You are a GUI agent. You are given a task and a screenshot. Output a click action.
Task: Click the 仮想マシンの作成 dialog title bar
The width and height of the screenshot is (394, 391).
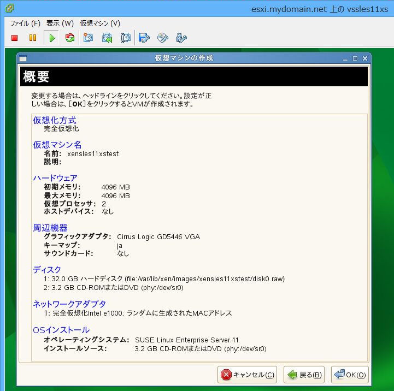point(184,58)
